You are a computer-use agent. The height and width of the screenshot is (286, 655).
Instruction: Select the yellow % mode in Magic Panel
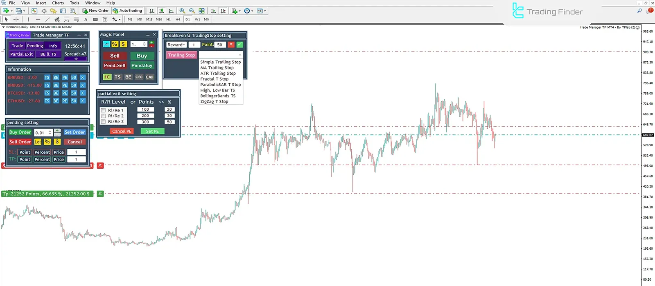pyautogui.click(x=115, y=44)
